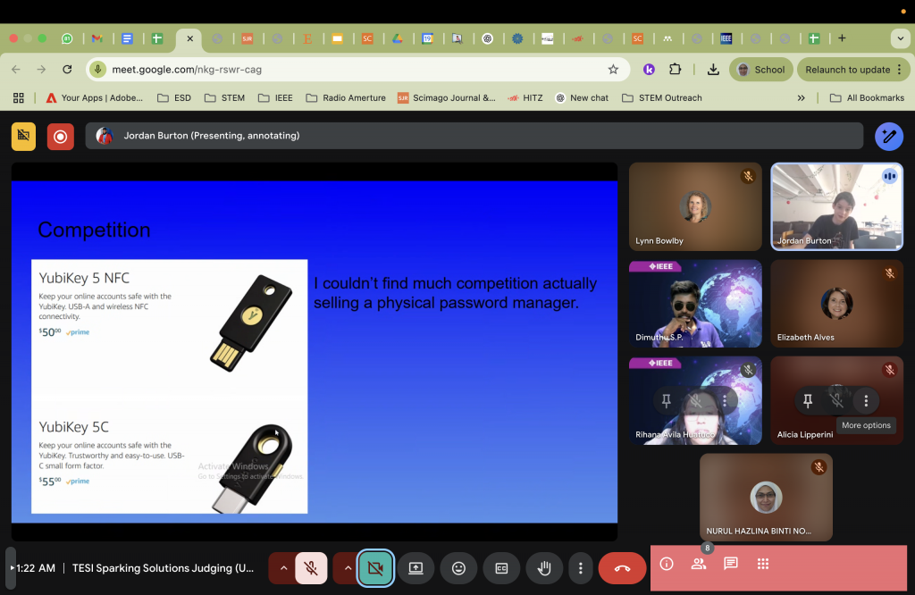Go back to the previous page
Viewport: 915px width, 595px height.
(16, 70)
